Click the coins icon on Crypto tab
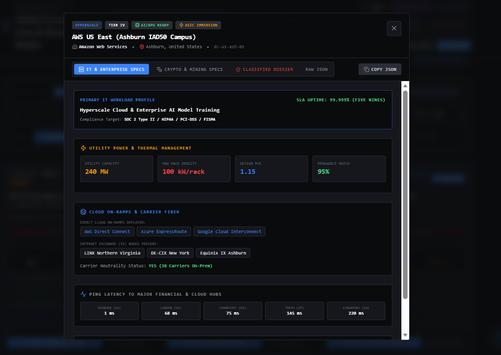Viewport: 501px width, 355px height. (160, 70)
